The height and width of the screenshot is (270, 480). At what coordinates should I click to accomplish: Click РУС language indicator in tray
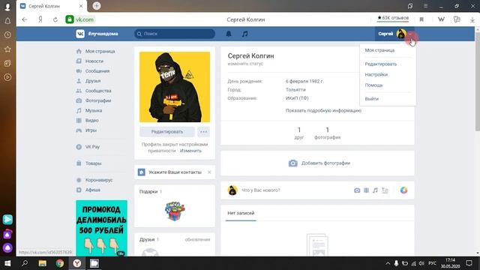pyautogui.click(x=432, y=263)
